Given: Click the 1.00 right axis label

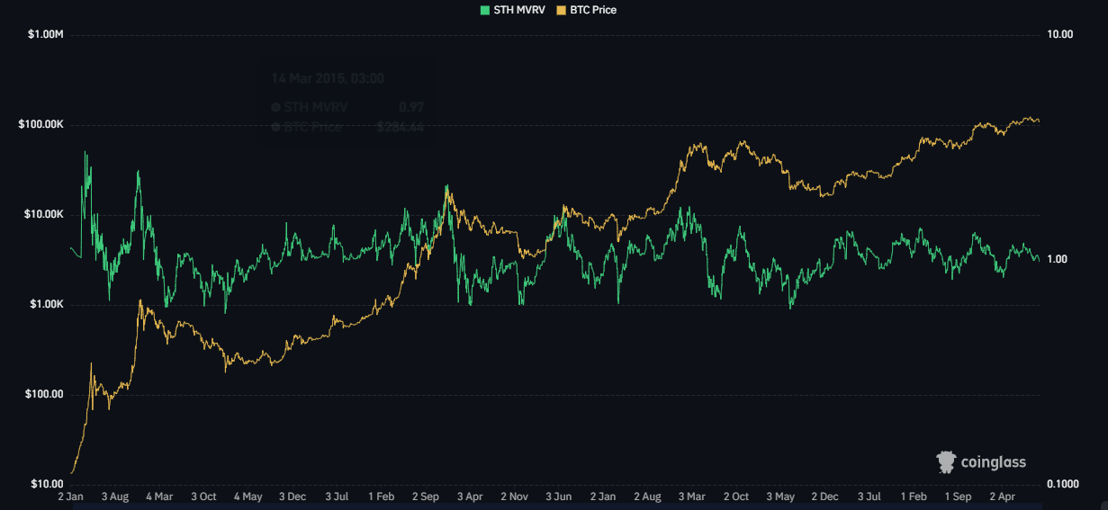Looking at the screenshot, I should [1058, 260].
